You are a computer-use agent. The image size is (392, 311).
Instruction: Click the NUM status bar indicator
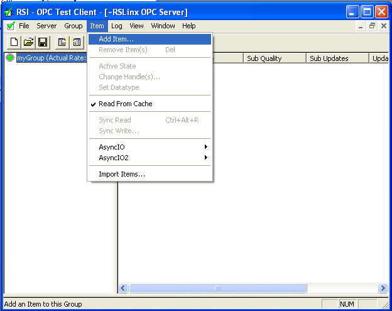pos(347,304)
